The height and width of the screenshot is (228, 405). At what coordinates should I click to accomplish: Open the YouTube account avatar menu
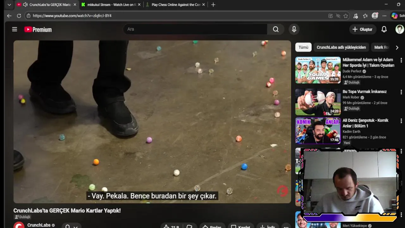pos(400,29)
